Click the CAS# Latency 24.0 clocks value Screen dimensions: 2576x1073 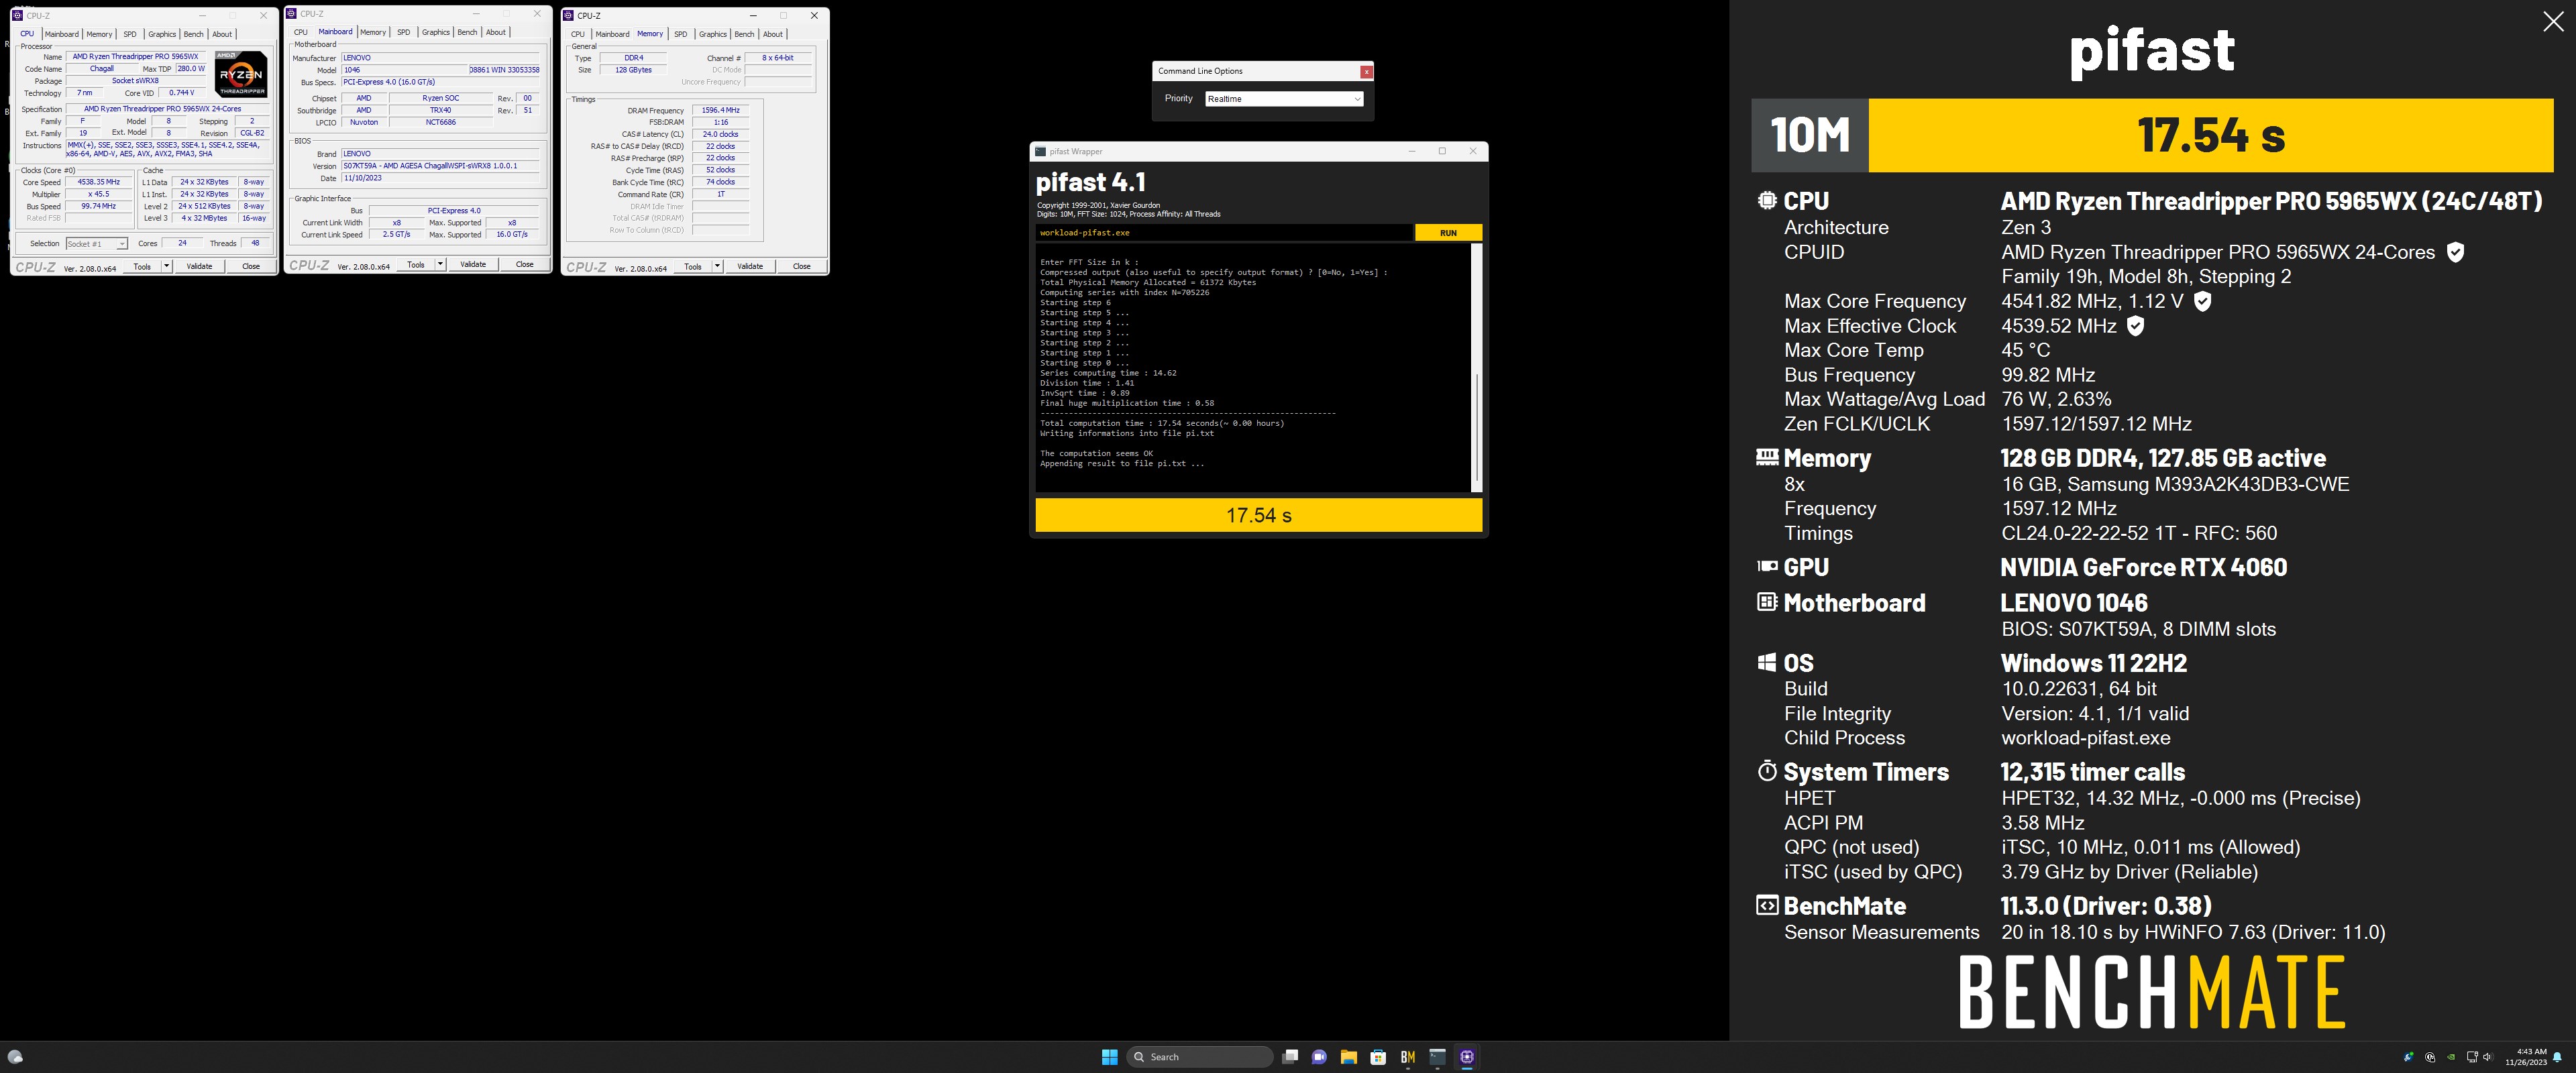click(720, 134)
